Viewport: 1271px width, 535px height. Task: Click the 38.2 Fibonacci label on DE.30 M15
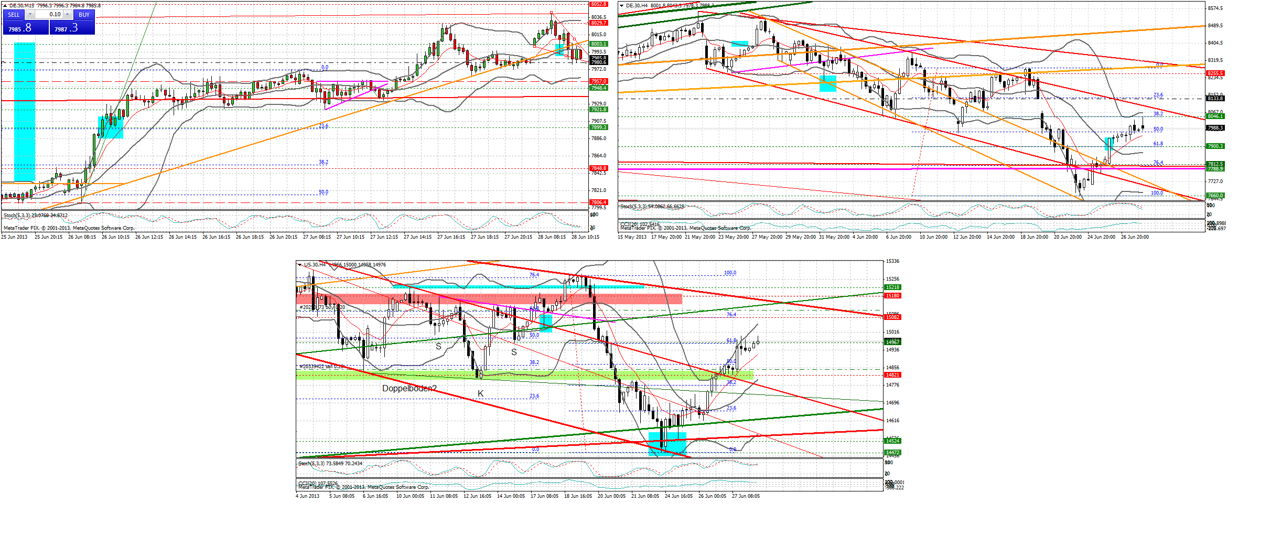point(324,162)
